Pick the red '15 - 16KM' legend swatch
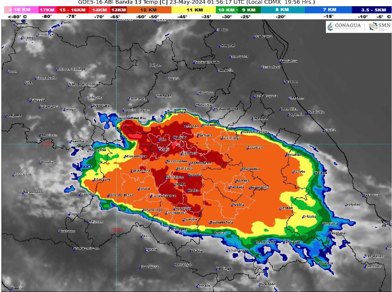This screenshot has height=292, width=392. [x=72, y=10]
